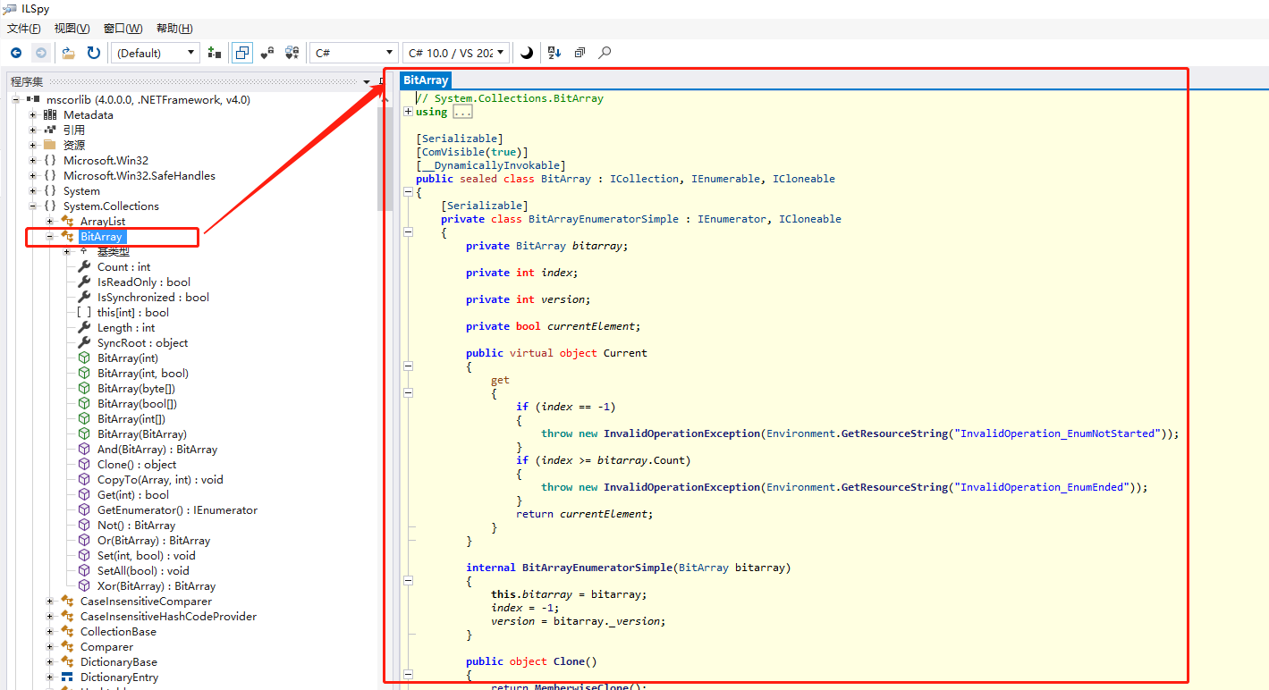This screenshot has height=690, width=1269.
Task: Select the SetAll(bool) : void row
Action: coord(143,570)
